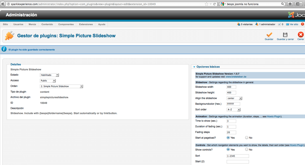Screen dimensions: 305x165
Task: Open Howto Plugin link in Controls section
Action: tap(297, 145)
